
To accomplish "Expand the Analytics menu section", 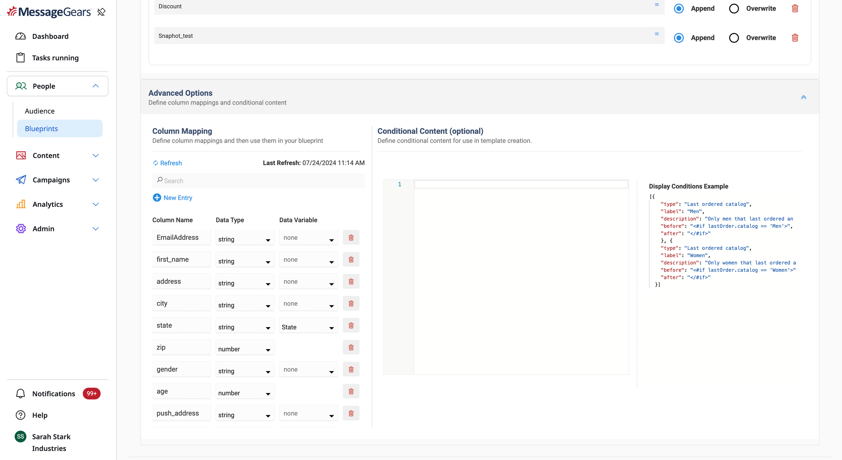I will [x=95, y=204].
